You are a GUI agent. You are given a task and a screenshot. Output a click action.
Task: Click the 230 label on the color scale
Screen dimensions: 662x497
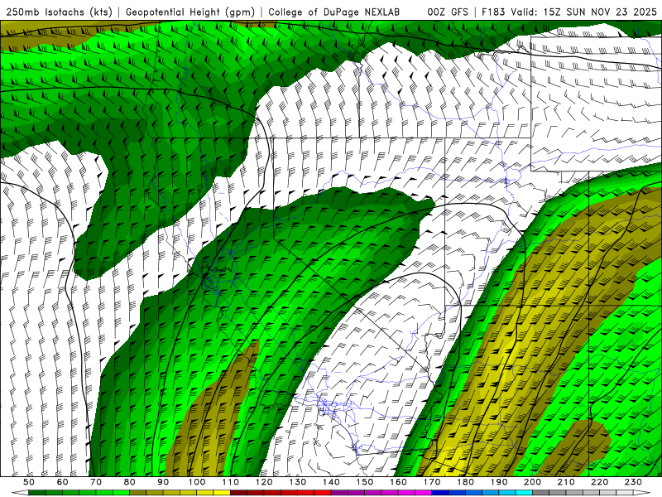click(x=633, y=482)
